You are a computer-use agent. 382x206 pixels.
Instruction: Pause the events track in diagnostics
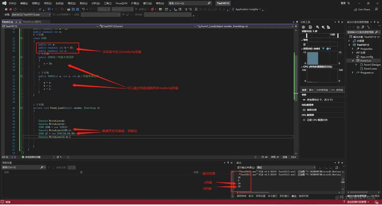[x=304, y=44]
